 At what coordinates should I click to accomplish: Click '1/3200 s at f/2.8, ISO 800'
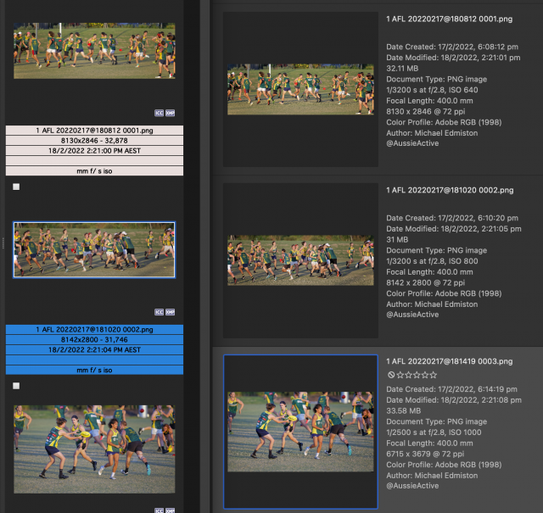[x=432, y=261]
